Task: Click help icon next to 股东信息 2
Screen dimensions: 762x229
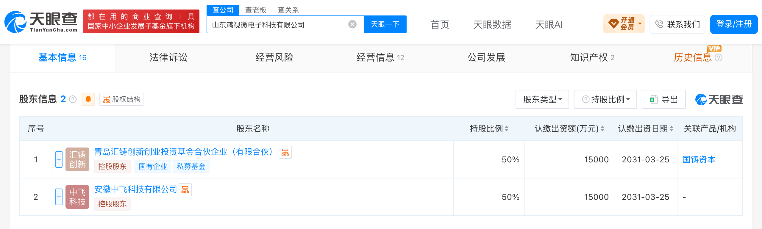Action: (x=73, y=99)
